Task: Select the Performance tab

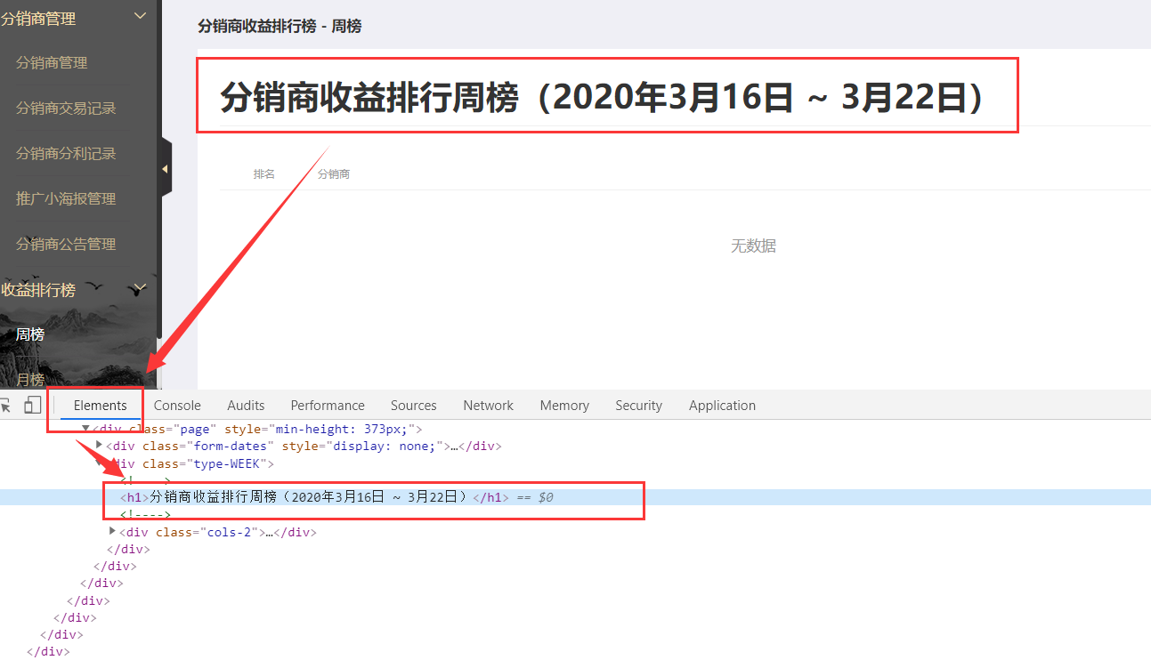Action: click(x=328, y=406)
